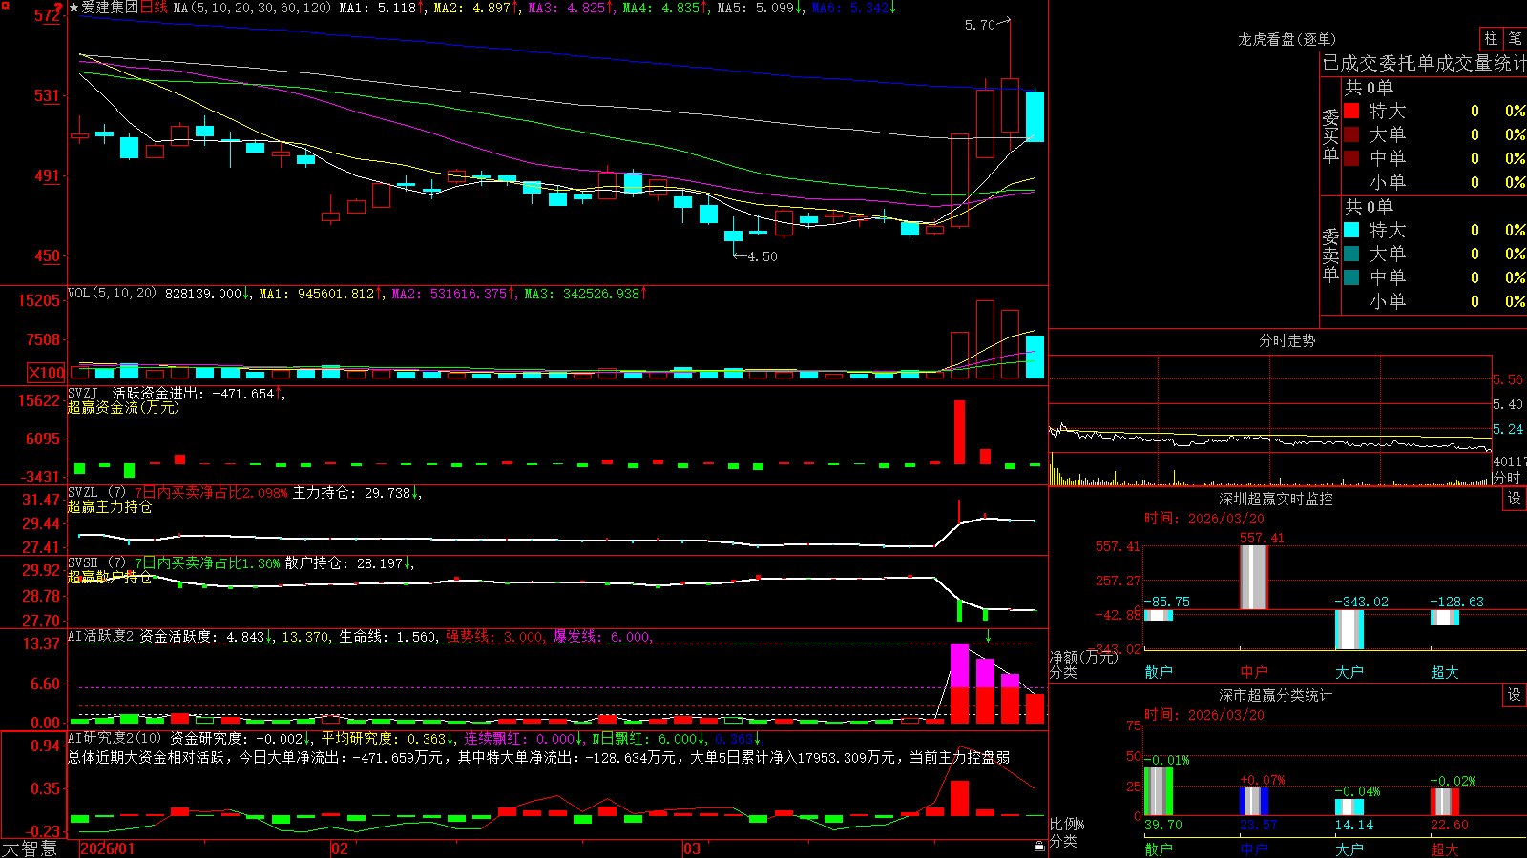The height and width of the screenshot is (858, 1527).
Task: Click the 委卖单 共0单 total row
Action: (1369, 207)
